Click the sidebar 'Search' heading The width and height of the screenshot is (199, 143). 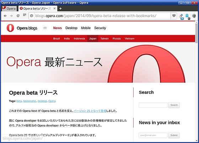[x=146, y=92]
